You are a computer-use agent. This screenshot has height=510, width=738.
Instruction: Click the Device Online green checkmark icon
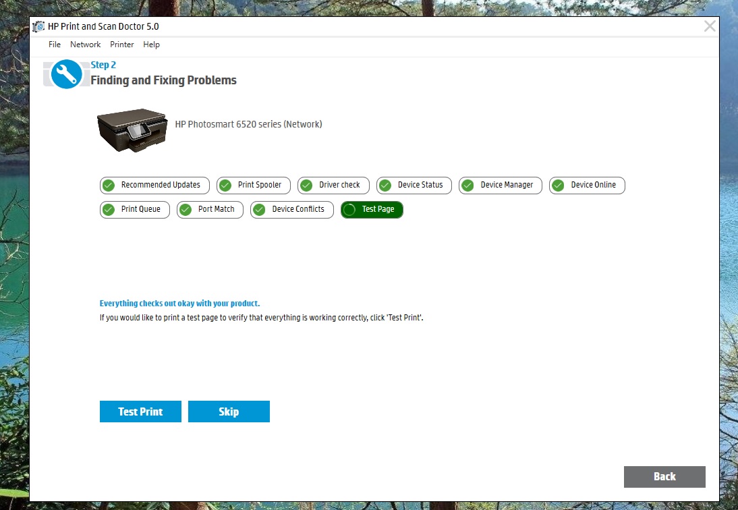click(x=558, y=186)
